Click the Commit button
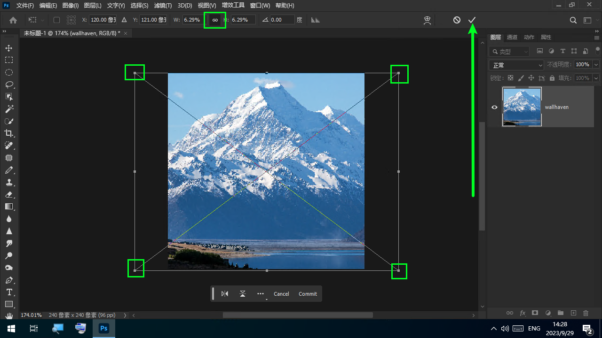This screenshot has width=602, height=338. pos(308,294)
